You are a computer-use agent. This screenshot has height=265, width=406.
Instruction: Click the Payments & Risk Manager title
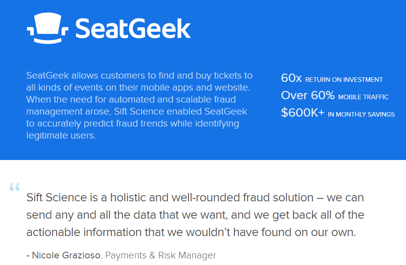click(160, 255)
